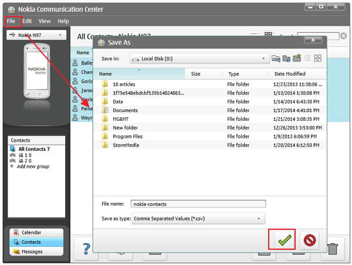This screenshot has height=265, width=352.
Task: Expand the Nokia N97 device dropdown
Action: (x=36, y=35)
